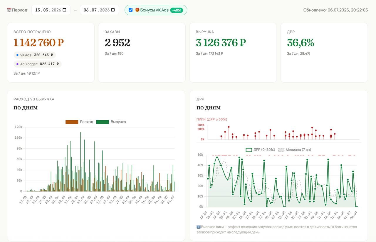Click the ПИКИ (ДРР ≥ 50%) label
The height and width of the screenshot is (242, 376).
212,119
